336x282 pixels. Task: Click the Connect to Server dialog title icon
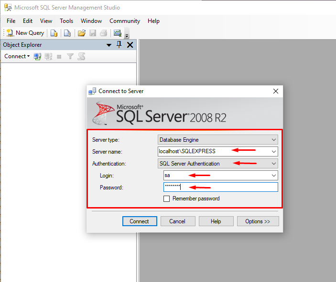[x=92, y=91]
